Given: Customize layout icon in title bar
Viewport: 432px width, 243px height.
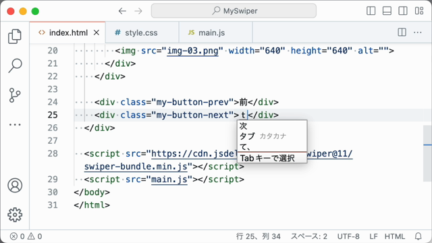Looking at the screenshot, I should (x=419, y=11).
